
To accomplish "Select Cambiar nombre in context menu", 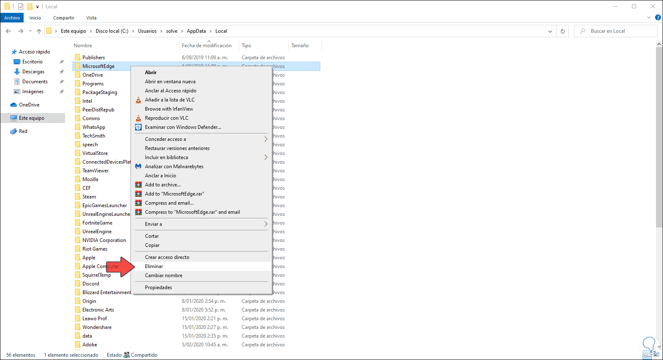I will [201, 275].
